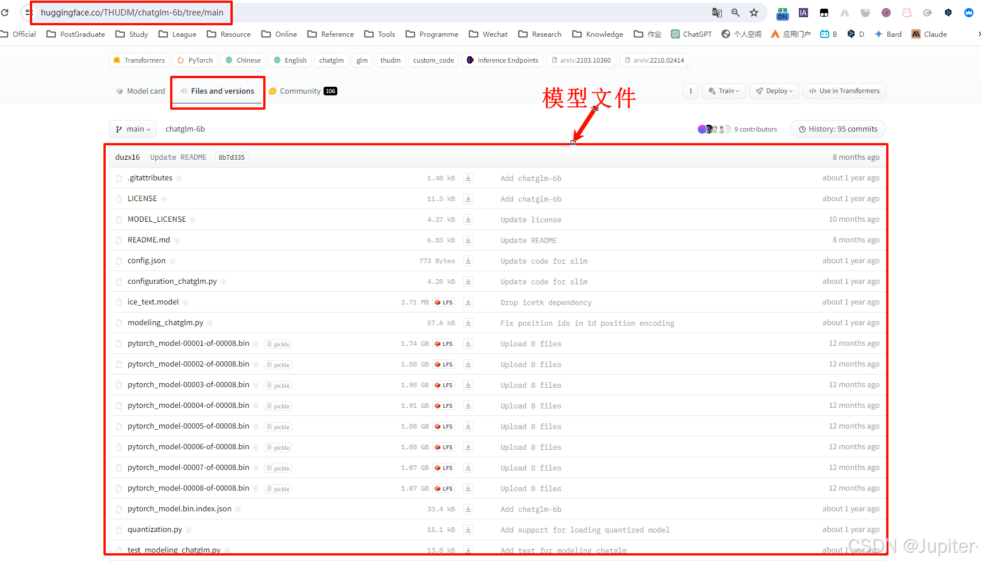Image resolution: width=981 pixels, height=563 pixels.
Task: Click the Chinese language tag
Action: coord(243,60)
